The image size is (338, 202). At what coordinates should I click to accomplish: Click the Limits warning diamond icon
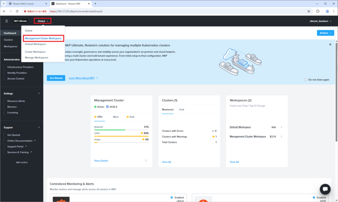tap(142, 133)
